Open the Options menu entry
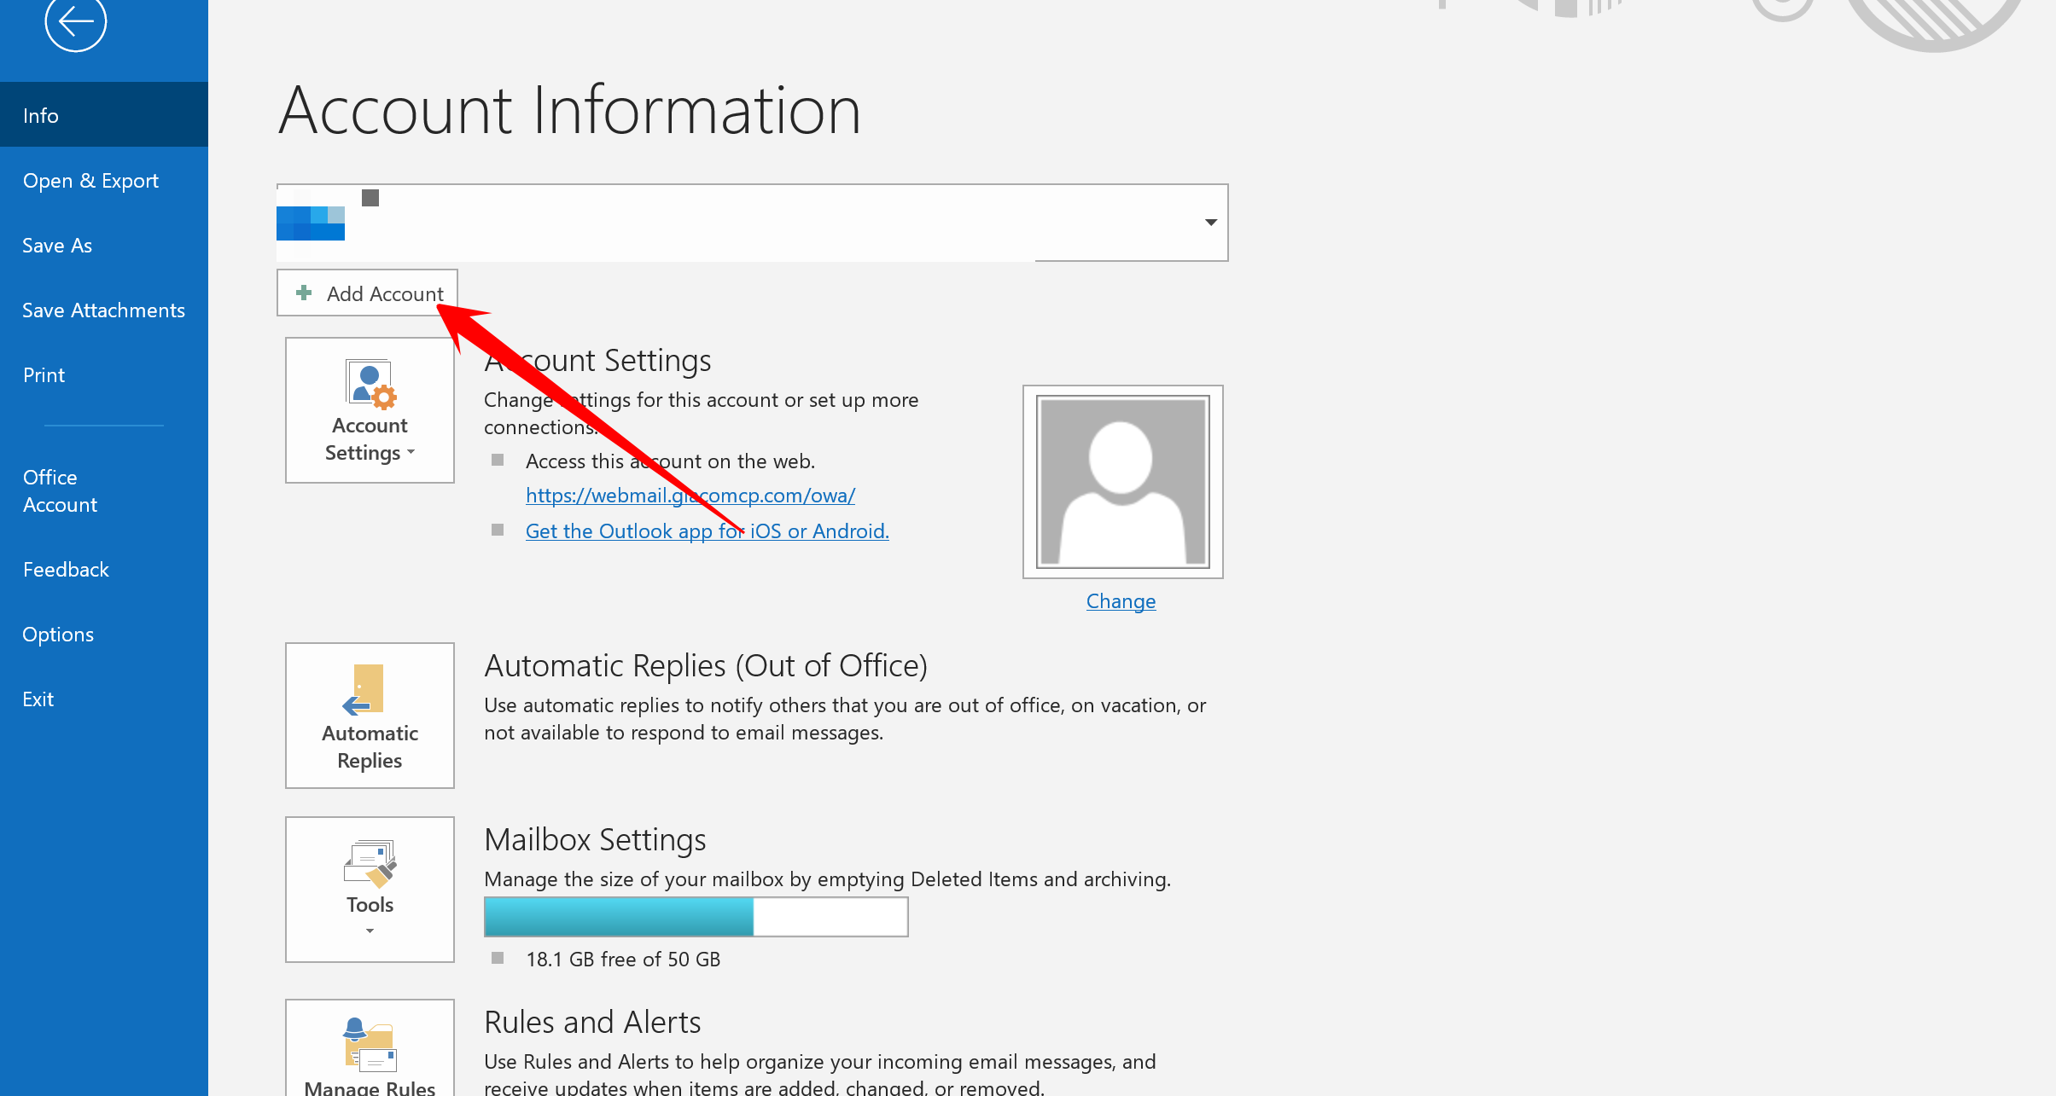 (x=58, y=635)
